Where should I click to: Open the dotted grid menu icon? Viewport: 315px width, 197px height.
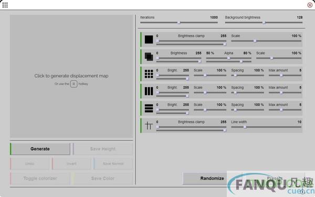pos(5,5)
